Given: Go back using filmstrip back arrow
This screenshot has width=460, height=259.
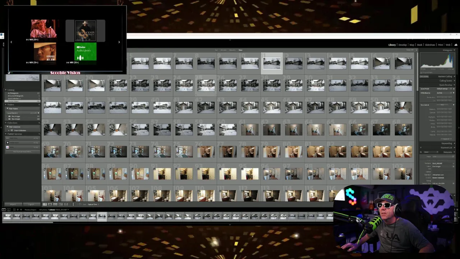Looking at the screenshot, I should pyautogui.click(x=18, y=210).
